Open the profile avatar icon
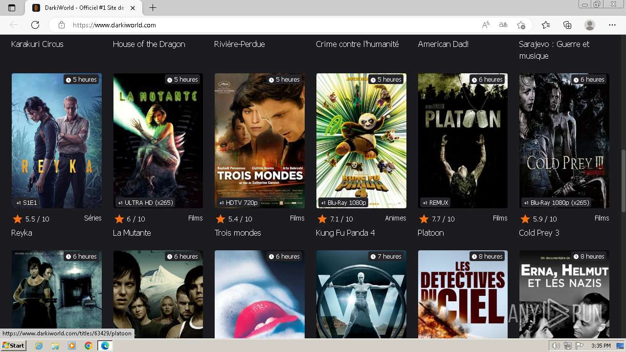626x352 pixels. 590,25
